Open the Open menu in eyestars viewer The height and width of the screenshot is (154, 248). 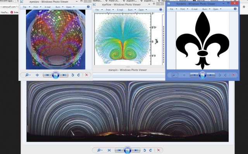click(70, 7)
